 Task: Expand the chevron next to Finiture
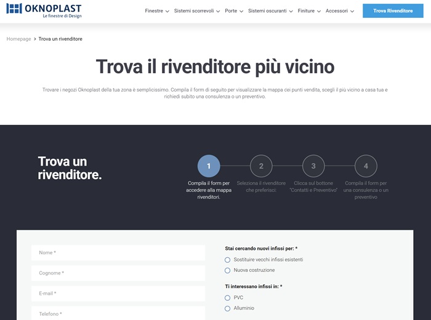tap(319, 11)
